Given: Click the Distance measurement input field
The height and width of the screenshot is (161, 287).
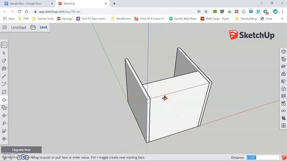Looking at the screenshot, I should (263, 157).
